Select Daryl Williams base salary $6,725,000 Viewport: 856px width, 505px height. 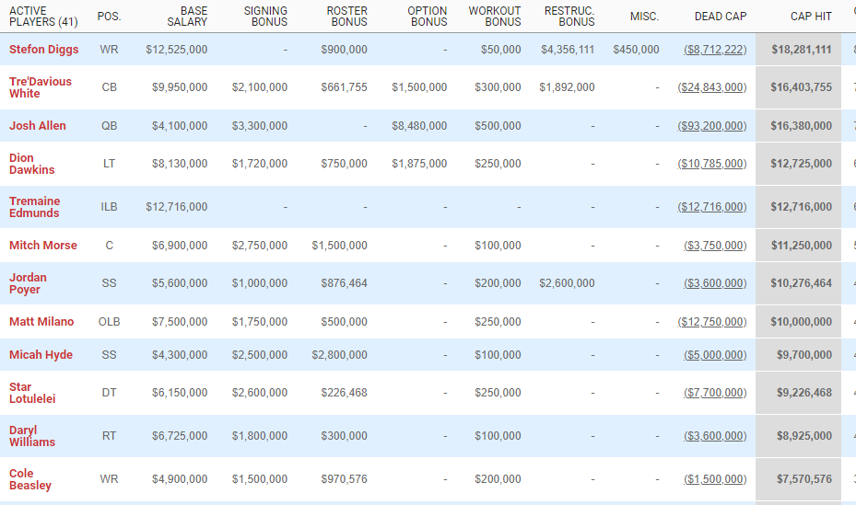tap(180, 436)
